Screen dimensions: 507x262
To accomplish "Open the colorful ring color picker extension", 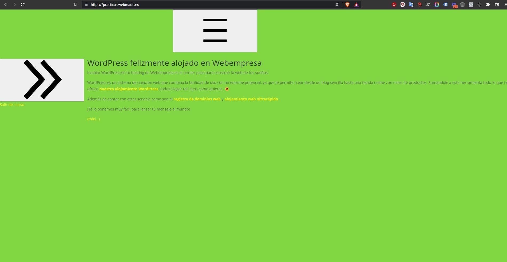I will point(437,5).
